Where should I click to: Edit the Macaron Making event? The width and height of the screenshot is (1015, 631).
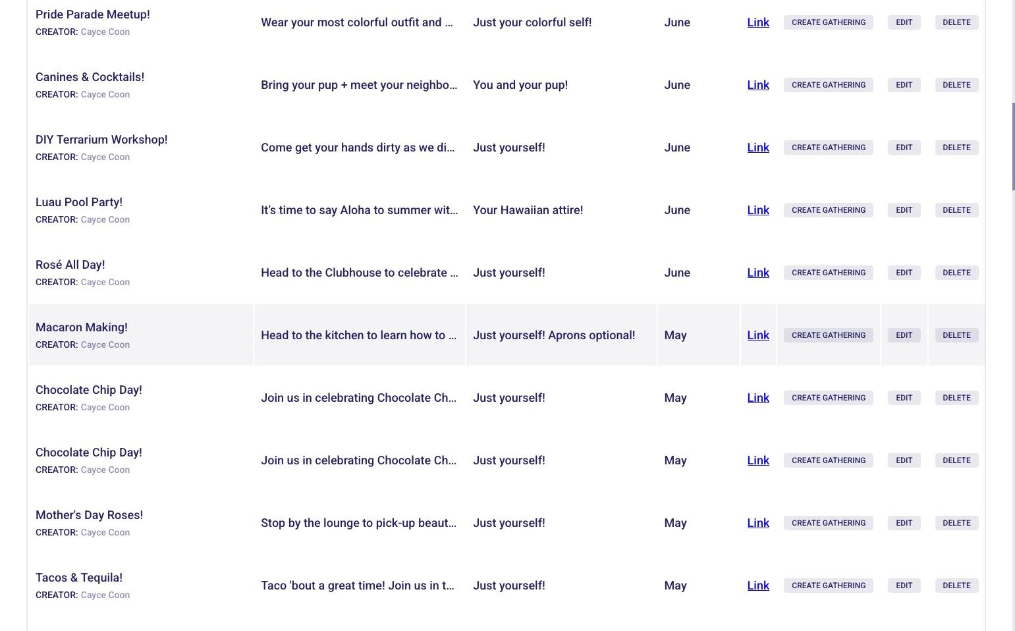point(904,335)
